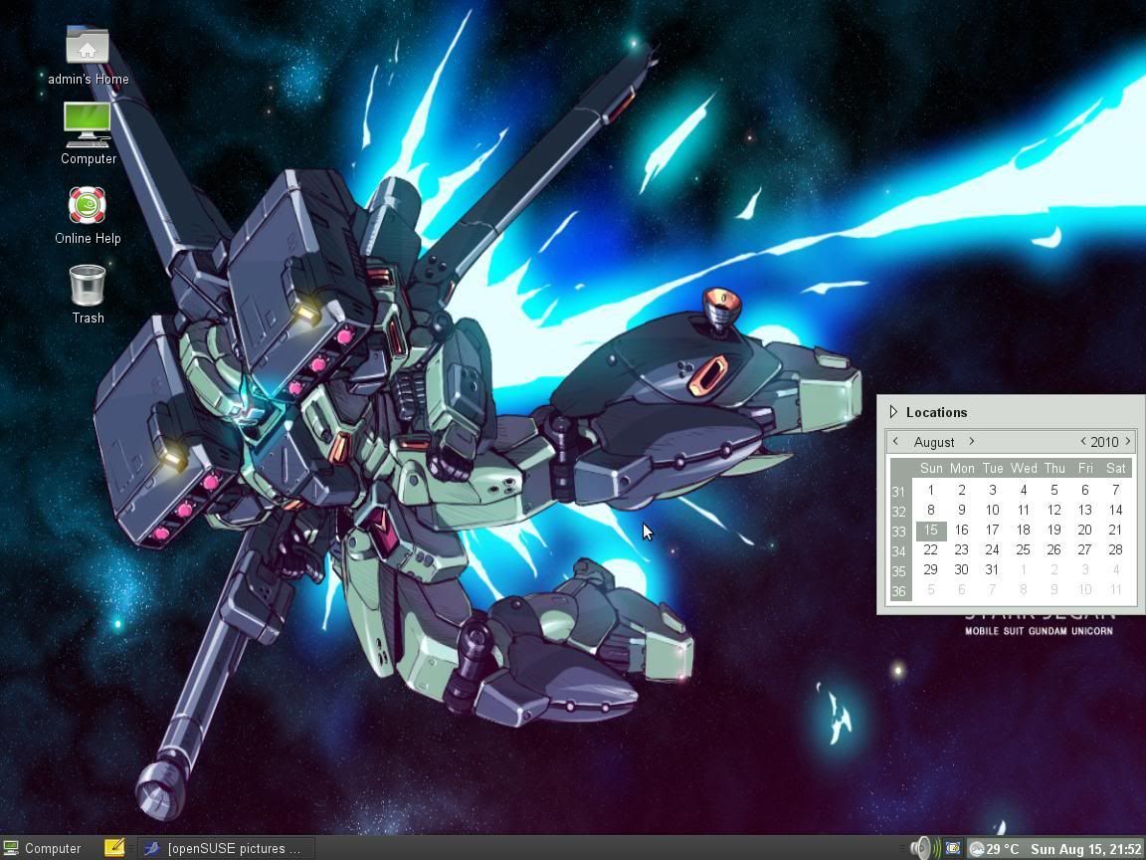Image resolution: width=1146 pixels, height=860 pixels.
Task: Select Saturday 14 in the calendar
Action: click(1115, 511)
